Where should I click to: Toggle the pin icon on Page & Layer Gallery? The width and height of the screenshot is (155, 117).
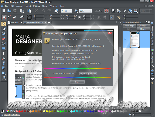(x=146, y=22)
